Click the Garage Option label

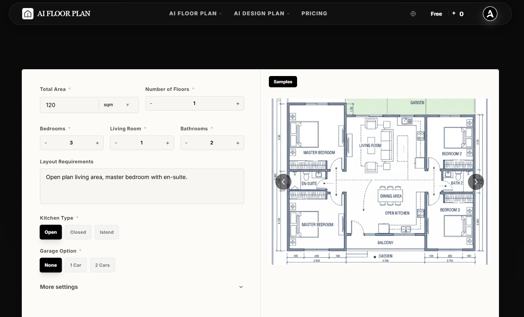tap(58, 251)
